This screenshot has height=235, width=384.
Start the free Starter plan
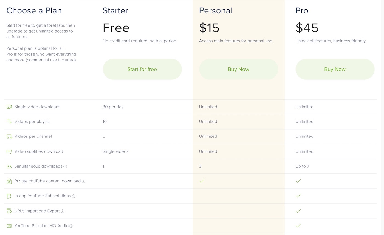142,69
